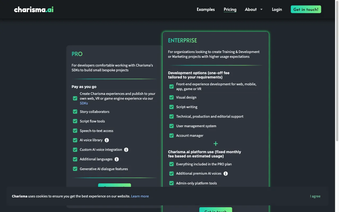The height and width of the screenshot is (212, 339).
Task: Click the Get in touch! header button
Action: (x=306, y=10)
